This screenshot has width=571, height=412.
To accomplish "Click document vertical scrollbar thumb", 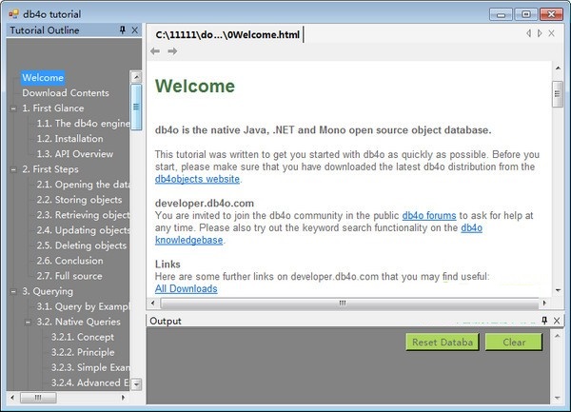I will point(557,94).
